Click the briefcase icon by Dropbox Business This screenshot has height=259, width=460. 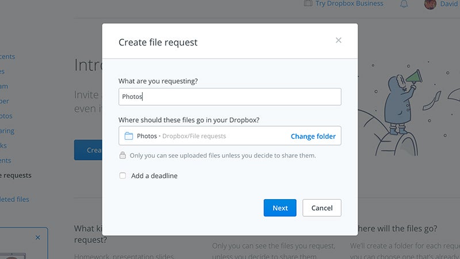(308, 3)
